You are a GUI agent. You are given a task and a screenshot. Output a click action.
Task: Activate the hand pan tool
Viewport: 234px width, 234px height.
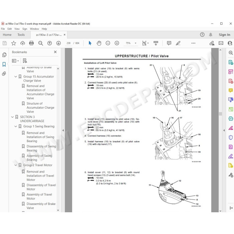pyautogui.click(x=99, y=43)
